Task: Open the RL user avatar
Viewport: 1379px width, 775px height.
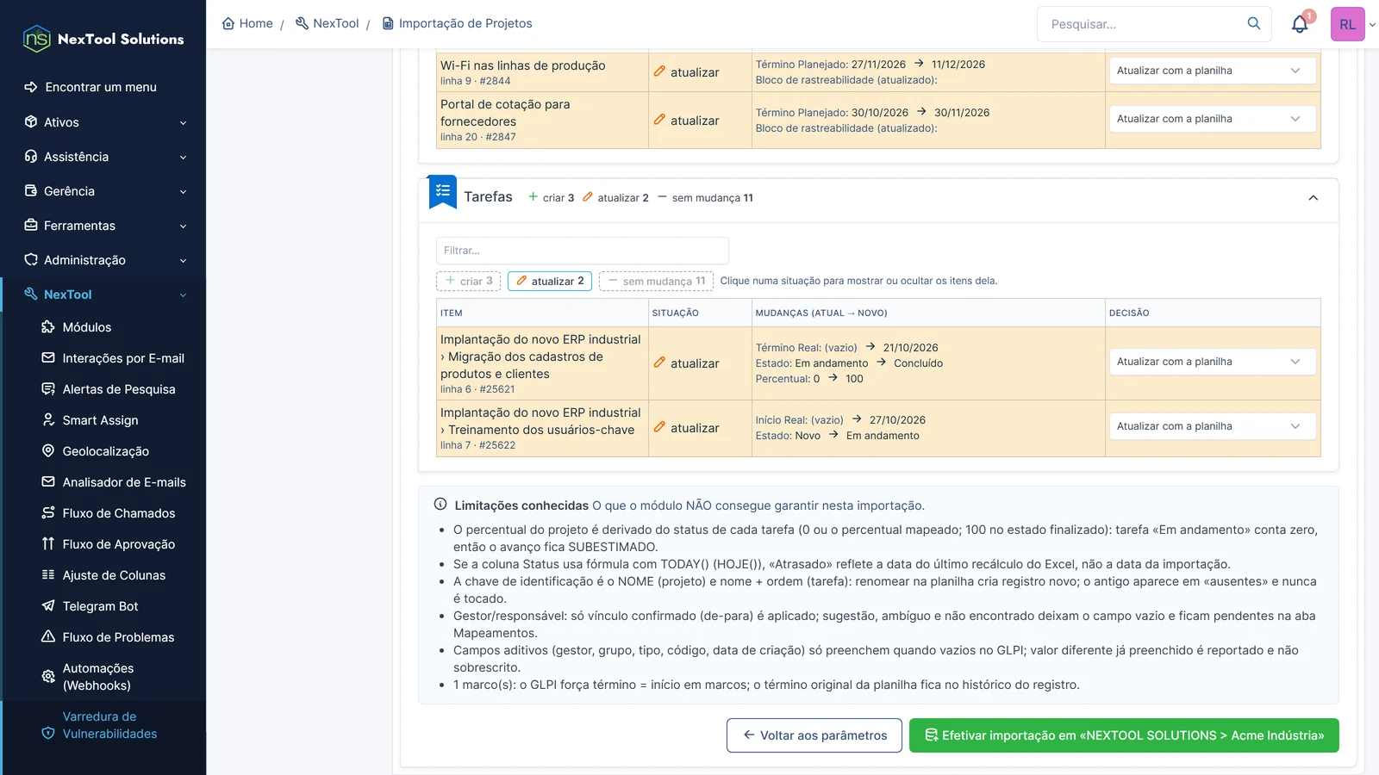Action: pos(1347,24)
